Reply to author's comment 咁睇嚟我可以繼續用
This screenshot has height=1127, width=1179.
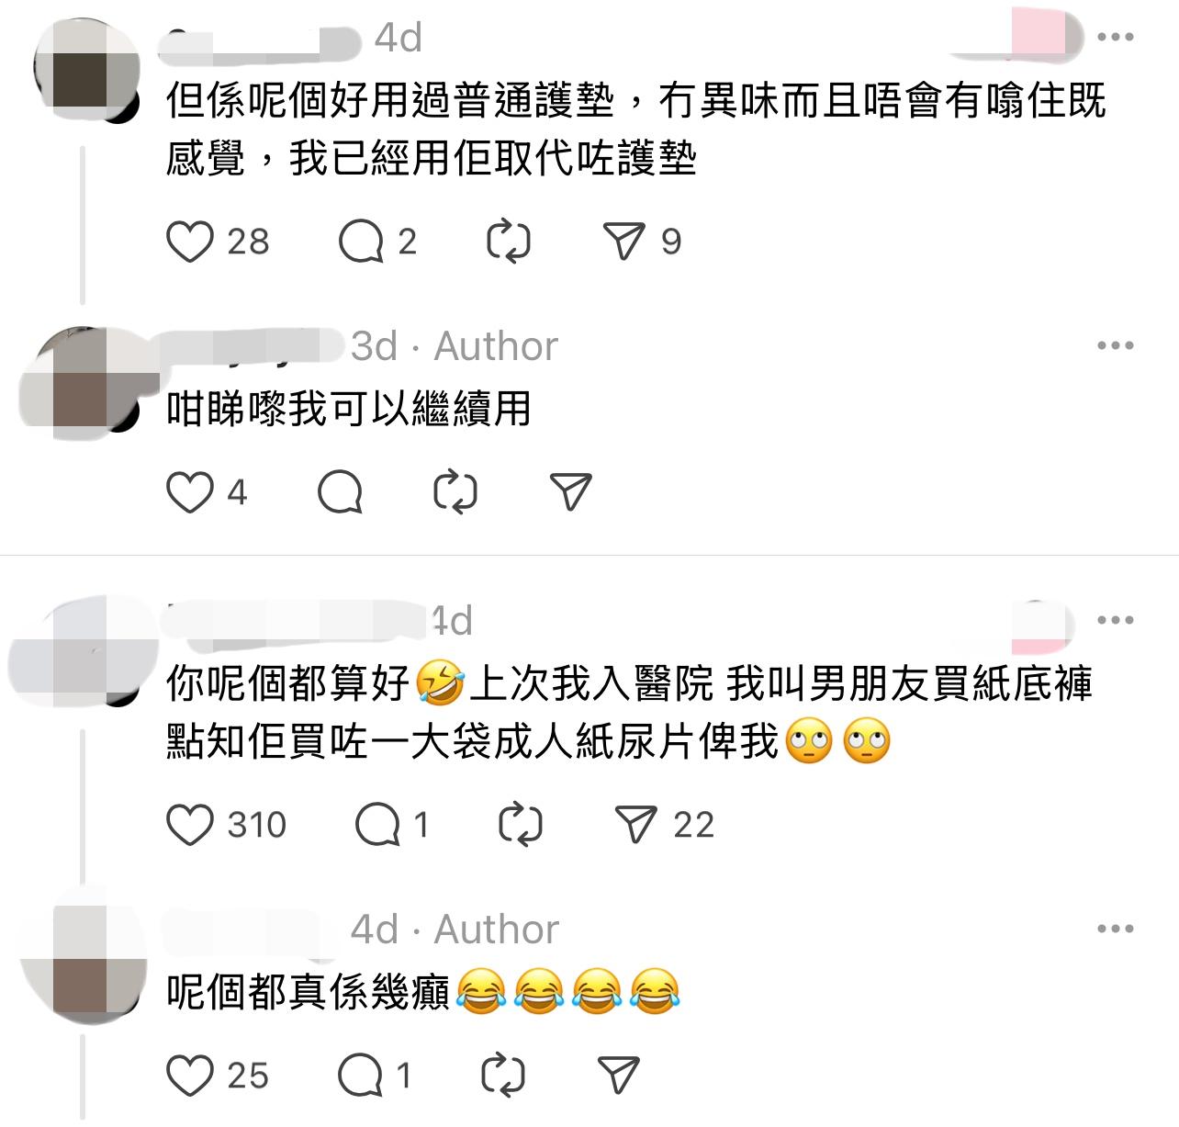(x=340, y=492)
